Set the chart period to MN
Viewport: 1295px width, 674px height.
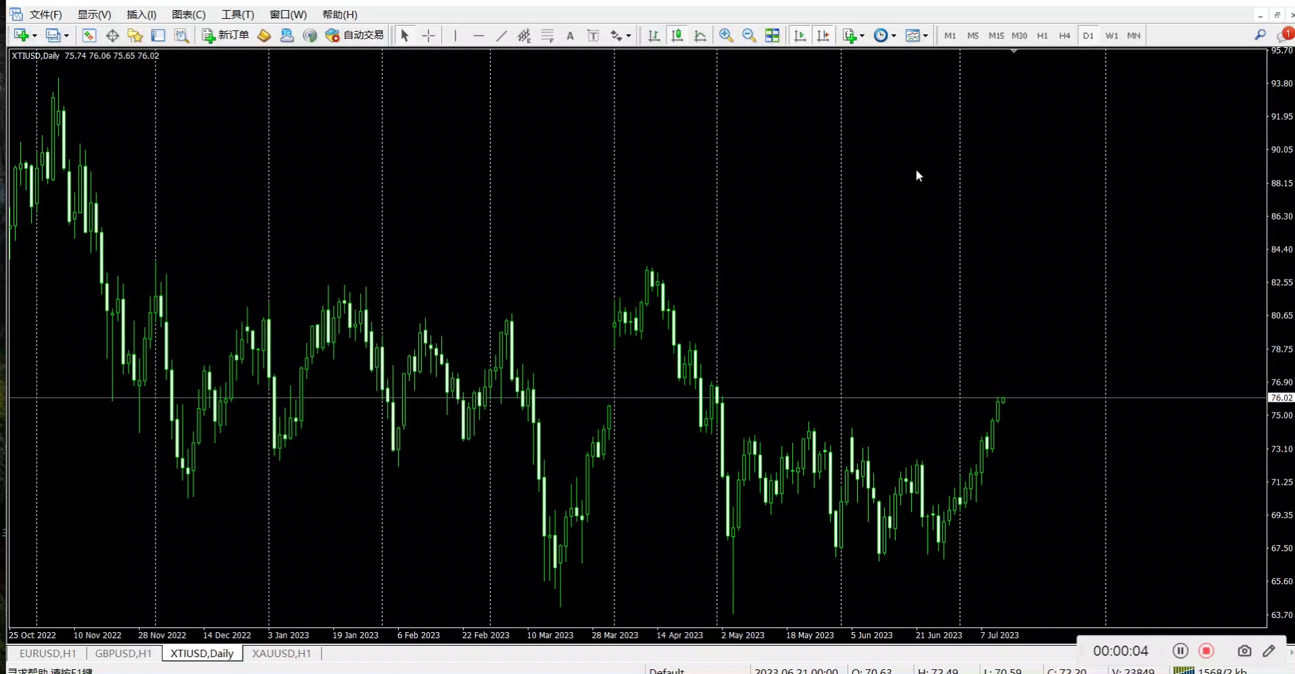coord(1133,36)
